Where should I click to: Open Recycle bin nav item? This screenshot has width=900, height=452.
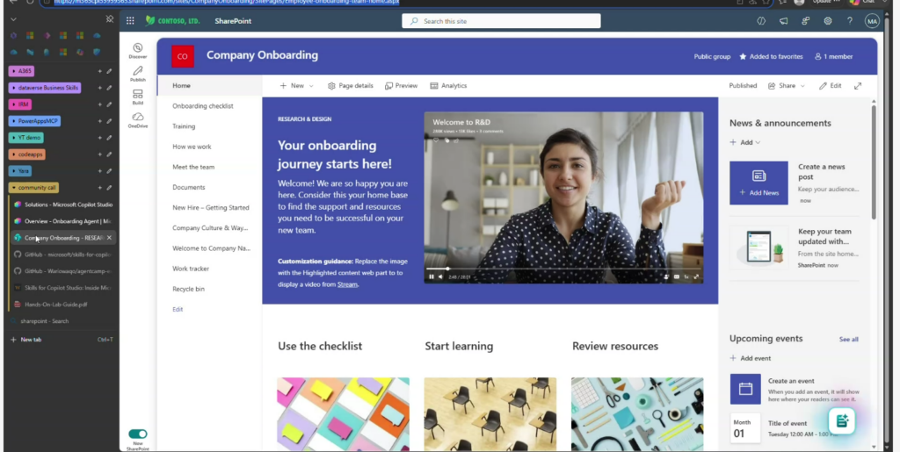[188, 289]
